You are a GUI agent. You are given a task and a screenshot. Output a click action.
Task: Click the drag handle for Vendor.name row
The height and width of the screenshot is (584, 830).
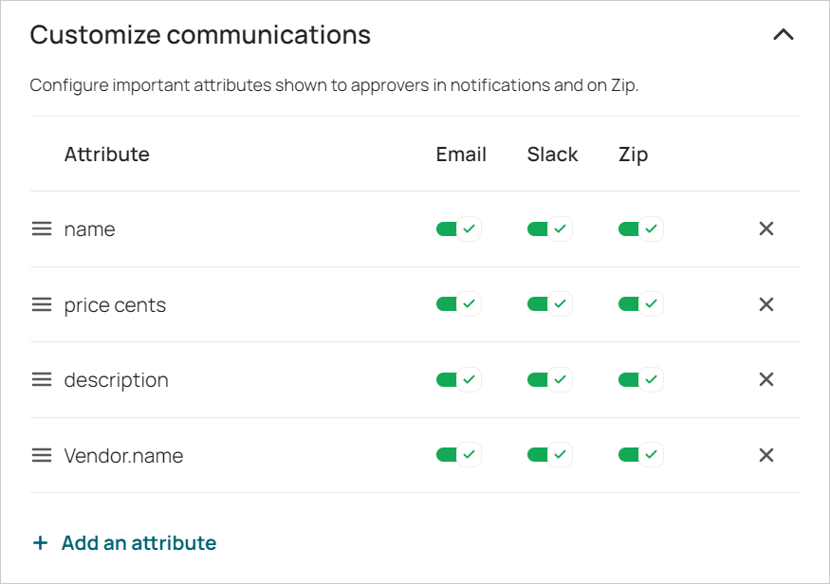[42, 455]
